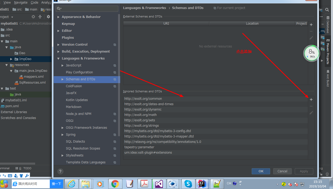Screen dimensions: 333x189
Task: Open the View menu
Action: [7, 2]
